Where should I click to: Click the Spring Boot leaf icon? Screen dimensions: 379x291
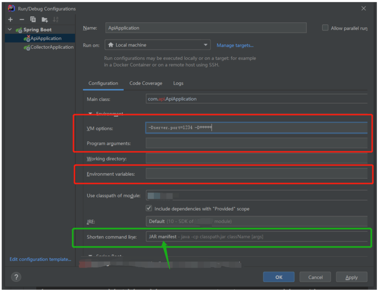click(x=19, y=30)
